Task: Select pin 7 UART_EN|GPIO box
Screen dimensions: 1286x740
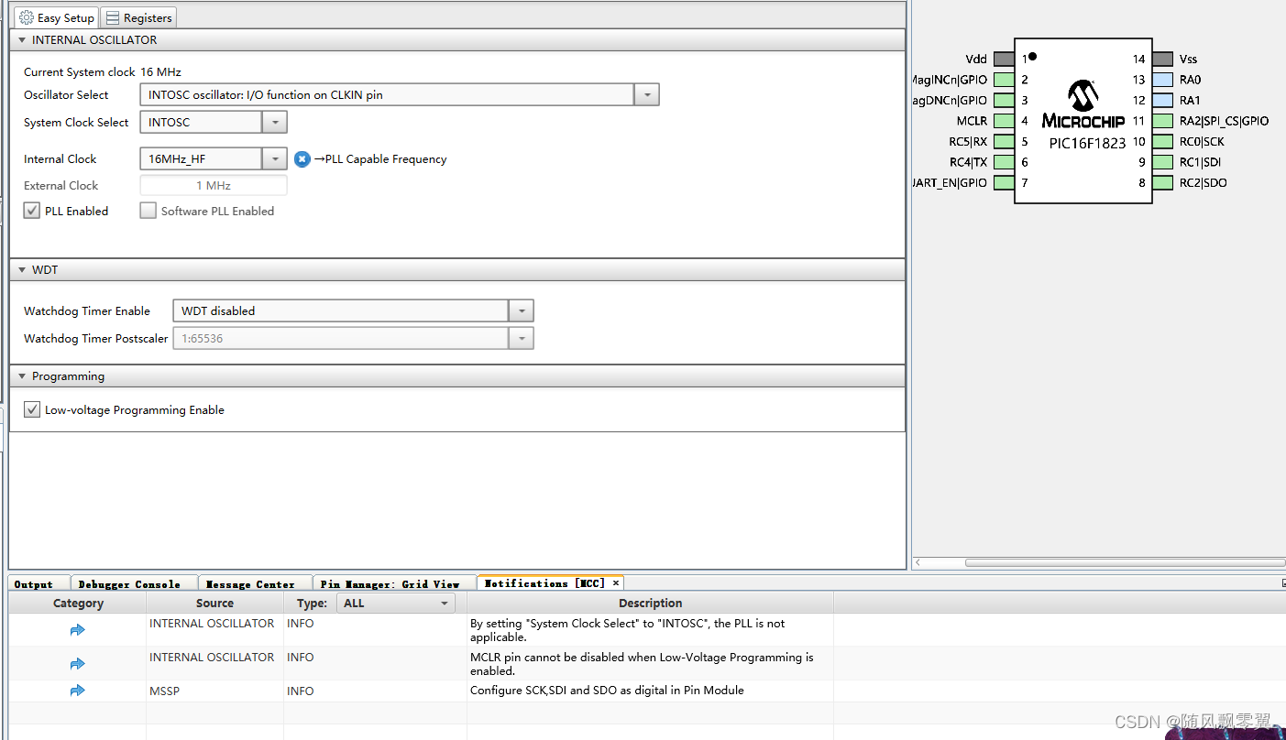Action: 1004,182
